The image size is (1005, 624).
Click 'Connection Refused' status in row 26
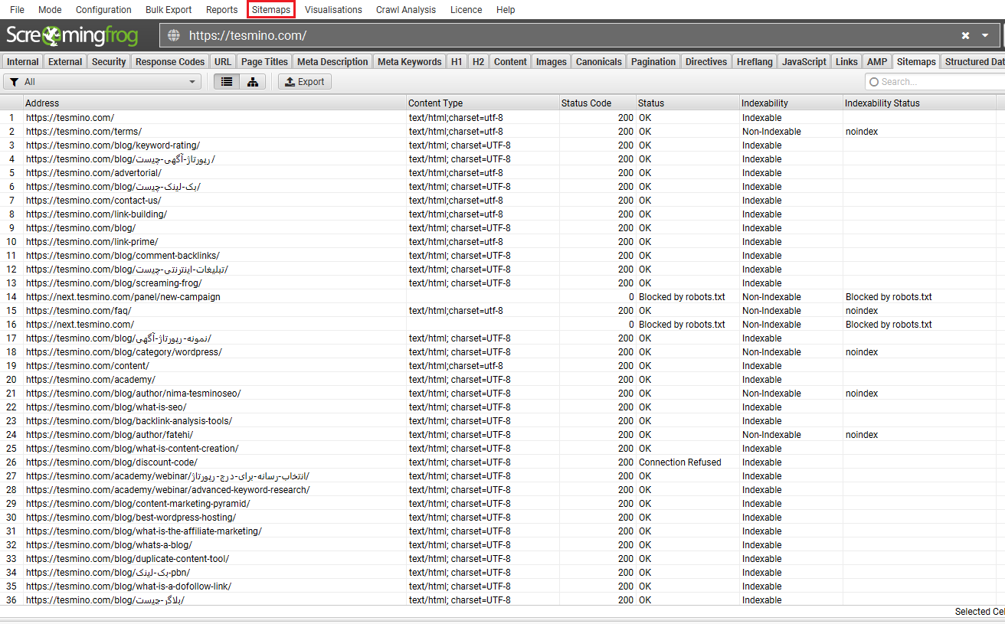click(x=680, y=462)
